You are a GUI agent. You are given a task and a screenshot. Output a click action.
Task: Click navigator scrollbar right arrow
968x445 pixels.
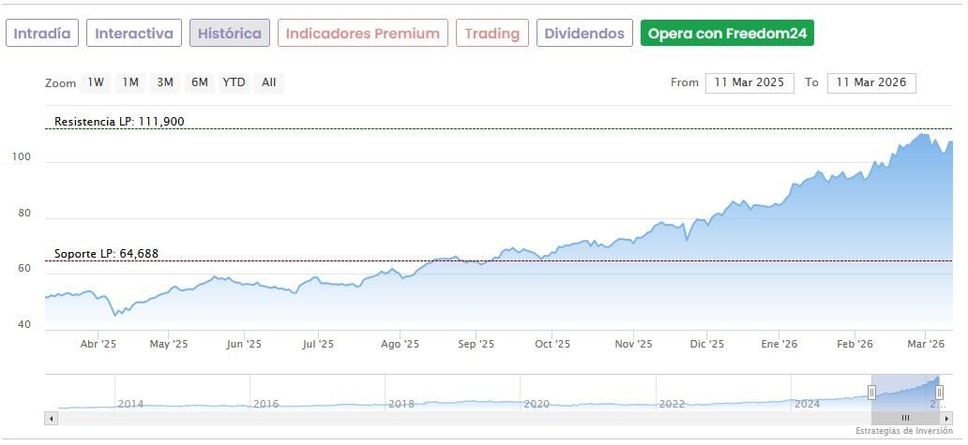947,418
